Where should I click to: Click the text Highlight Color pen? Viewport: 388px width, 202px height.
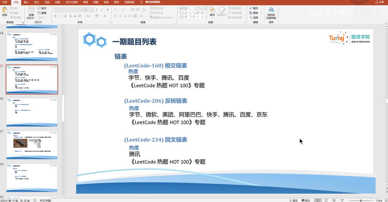pos(97,16)
